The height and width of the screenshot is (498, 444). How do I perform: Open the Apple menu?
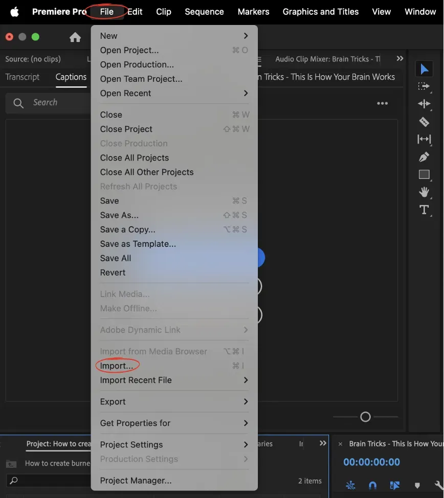(15, 12)
